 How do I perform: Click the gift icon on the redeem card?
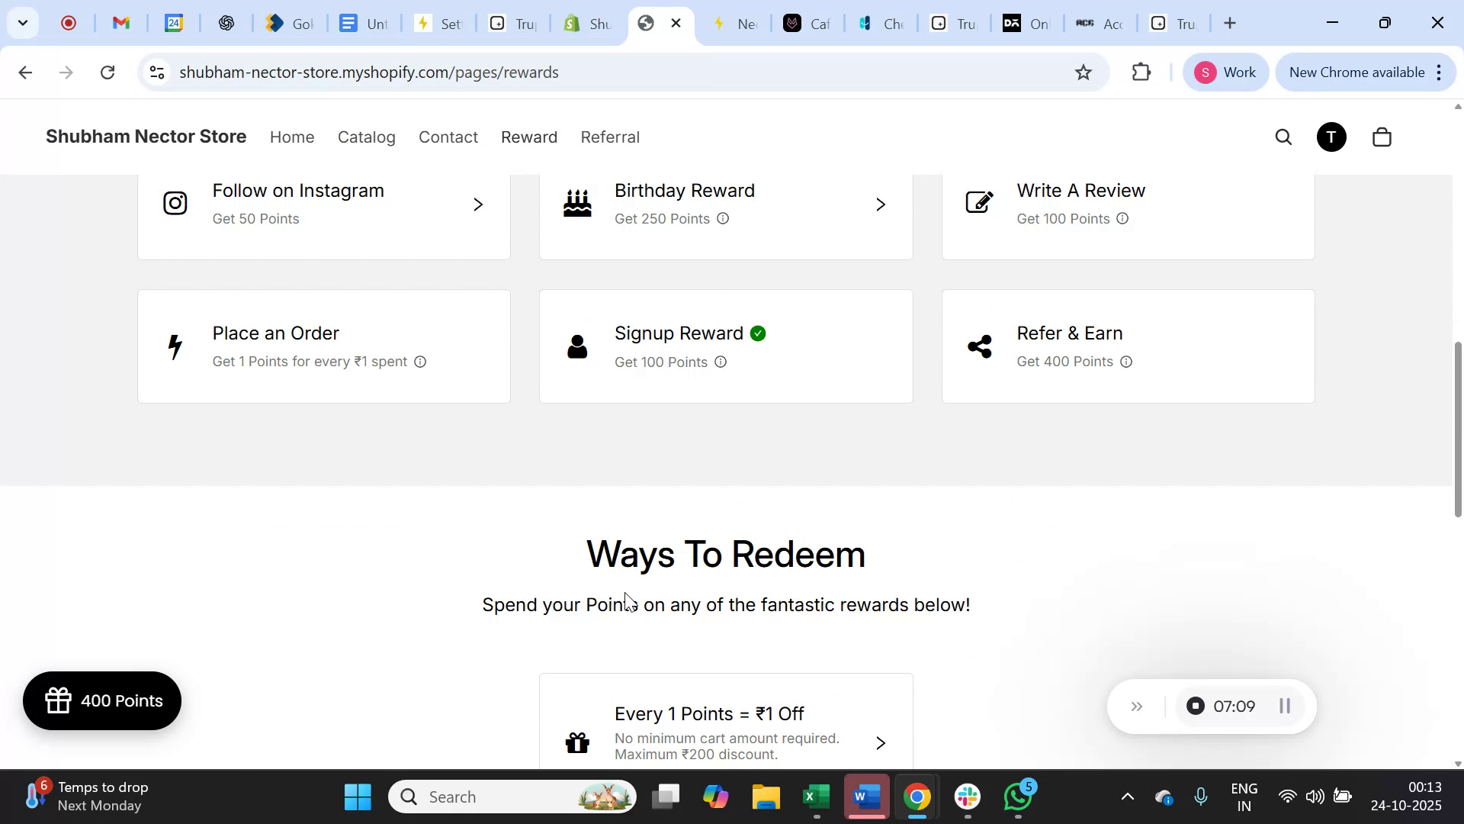(x=577, y=742)
